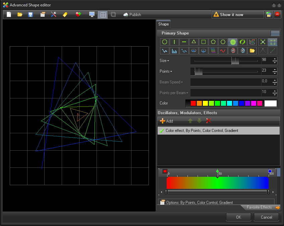Open the Size dropdown menu
The width and height of the screenshot is (284, 226).
click(x=164, y=61)
